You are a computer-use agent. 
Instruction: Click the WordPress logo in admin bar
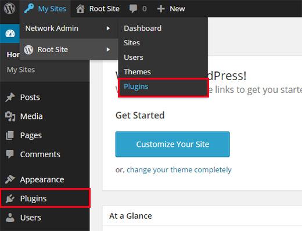[9, 9]
